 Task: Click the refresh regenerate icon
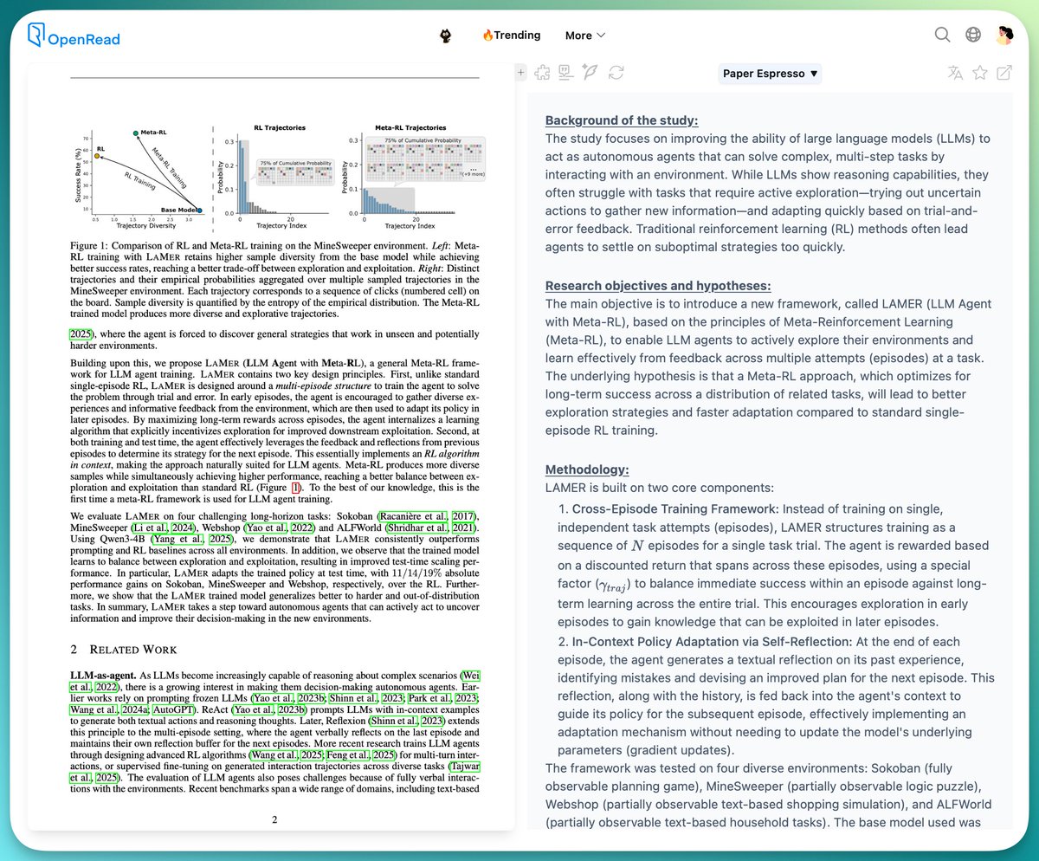pos(616,73)
